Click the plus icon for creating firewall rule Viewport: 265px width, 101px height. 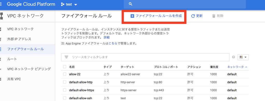click(132, 16)
